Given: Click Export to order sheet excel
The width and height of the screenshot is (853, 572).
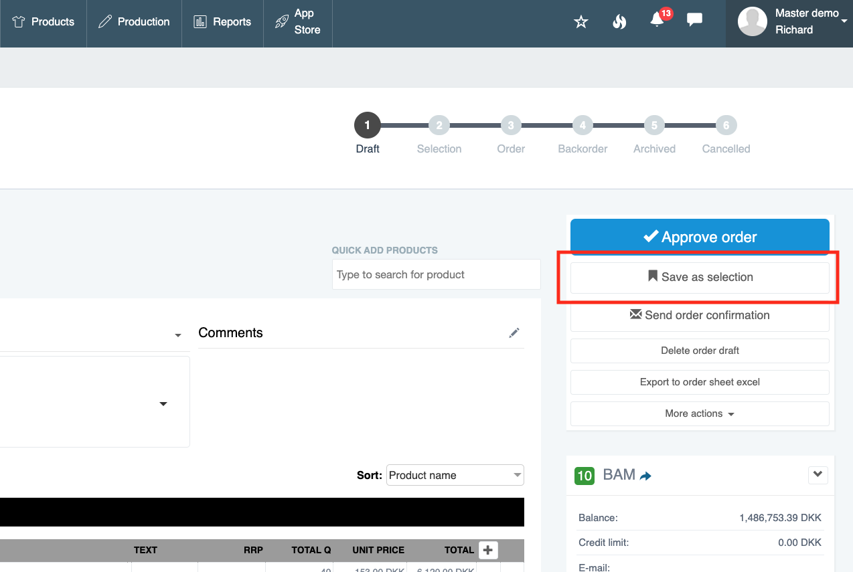Looking at the screenshot, I should [x=700, y=382].
